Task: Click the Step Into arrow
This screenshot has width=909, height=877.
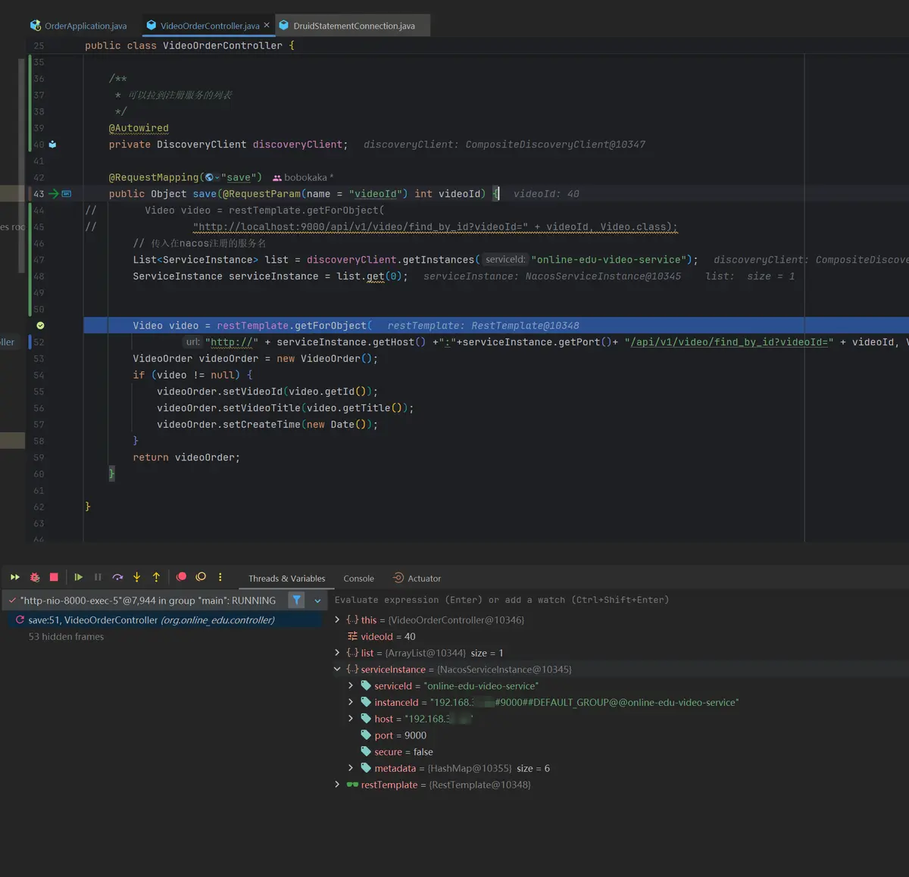Action: 137,577
